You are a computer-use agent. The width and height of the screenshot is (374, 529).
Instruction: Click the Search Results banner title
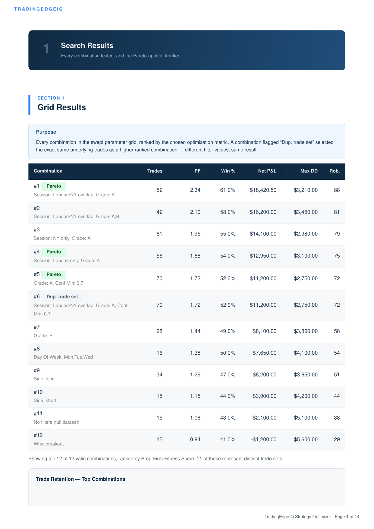click(87, 46)
